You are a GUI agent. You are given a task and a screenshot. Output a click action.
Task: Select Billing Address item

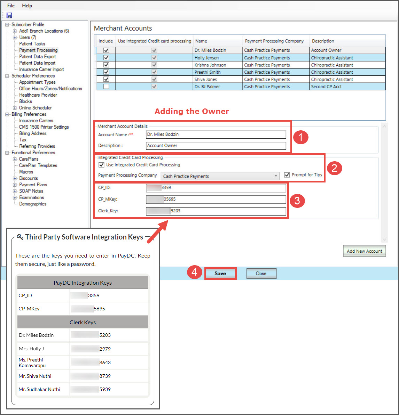tap(33, 133)
